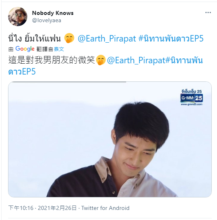Open @Earth_Pirapat mention in the Thai tweet
The height and width of the screenshot is (220, 217).
[x=107, y=38]
